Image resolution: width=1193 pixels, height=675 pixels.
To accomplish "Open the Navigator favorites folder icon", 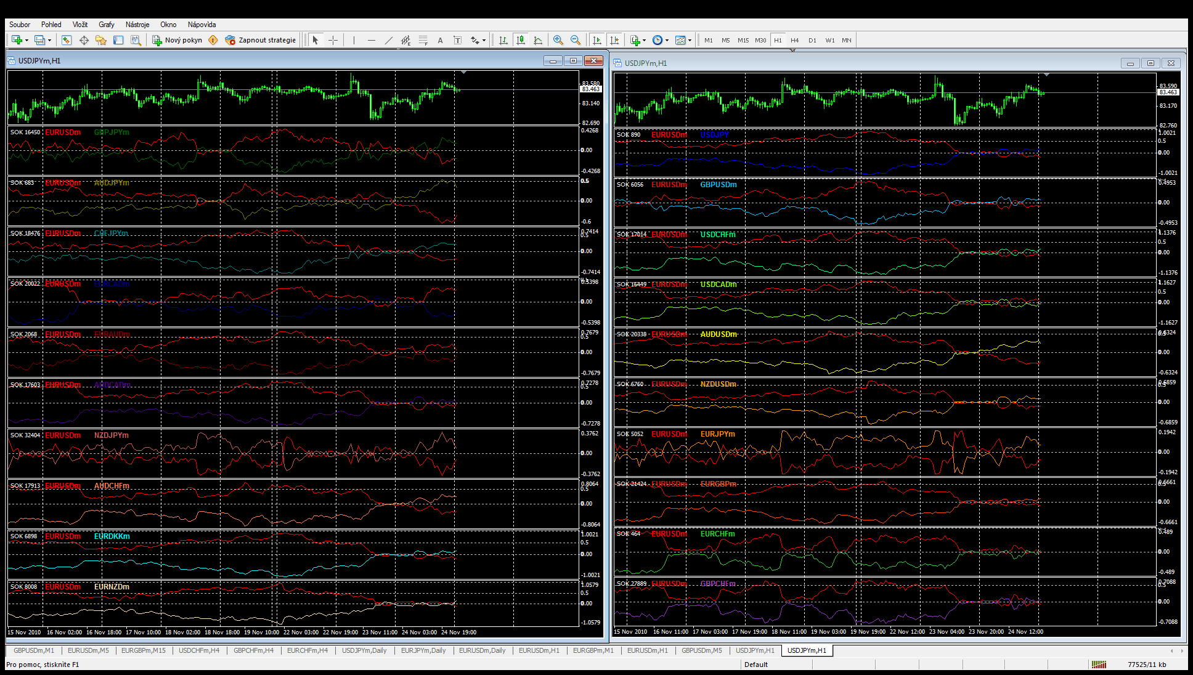I will [101, 40].
